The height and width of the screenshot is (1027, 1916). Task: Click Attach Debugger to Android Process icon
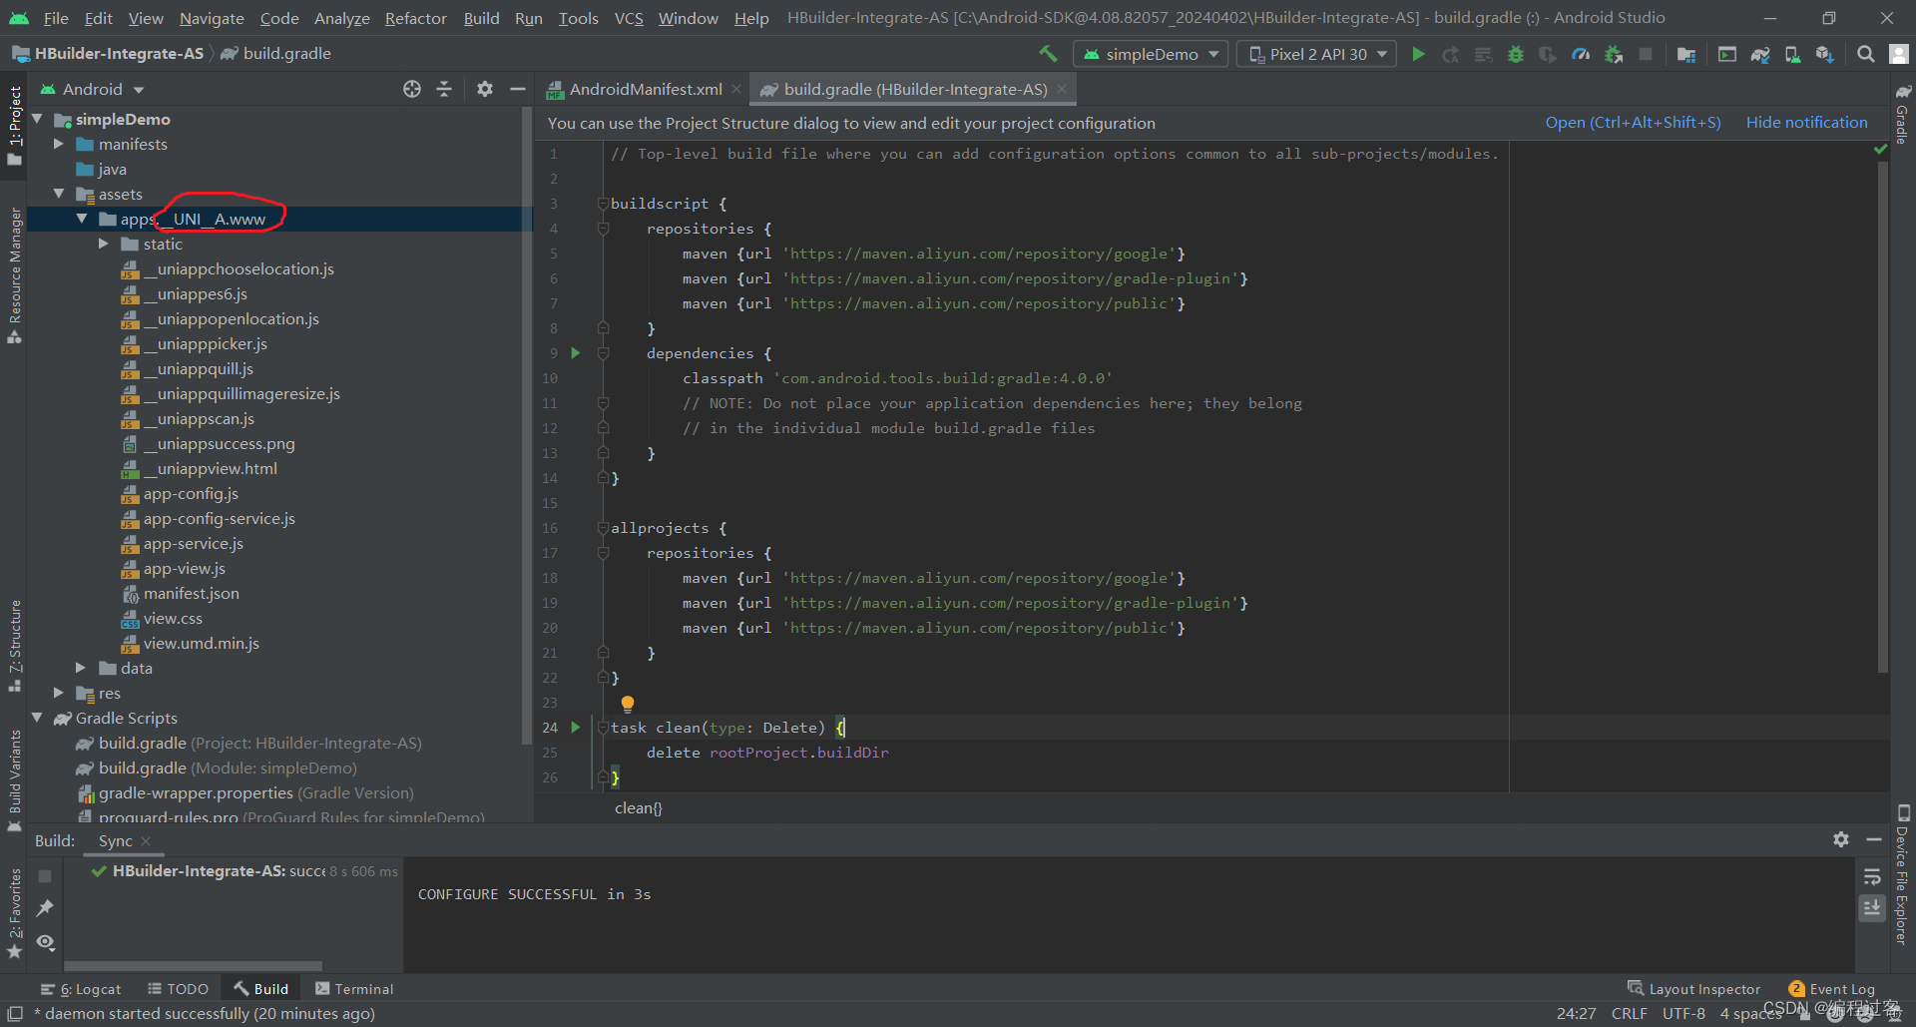click(x=1613, y=54)
